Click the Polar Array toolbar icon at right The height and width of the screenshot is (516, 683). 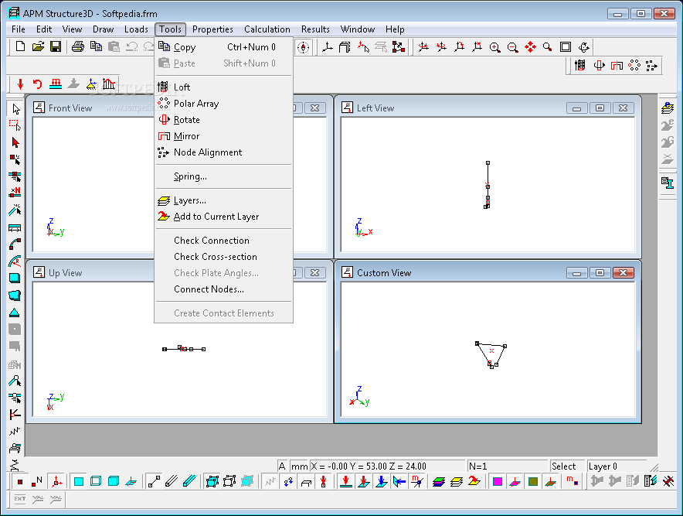tap(634, 66)
